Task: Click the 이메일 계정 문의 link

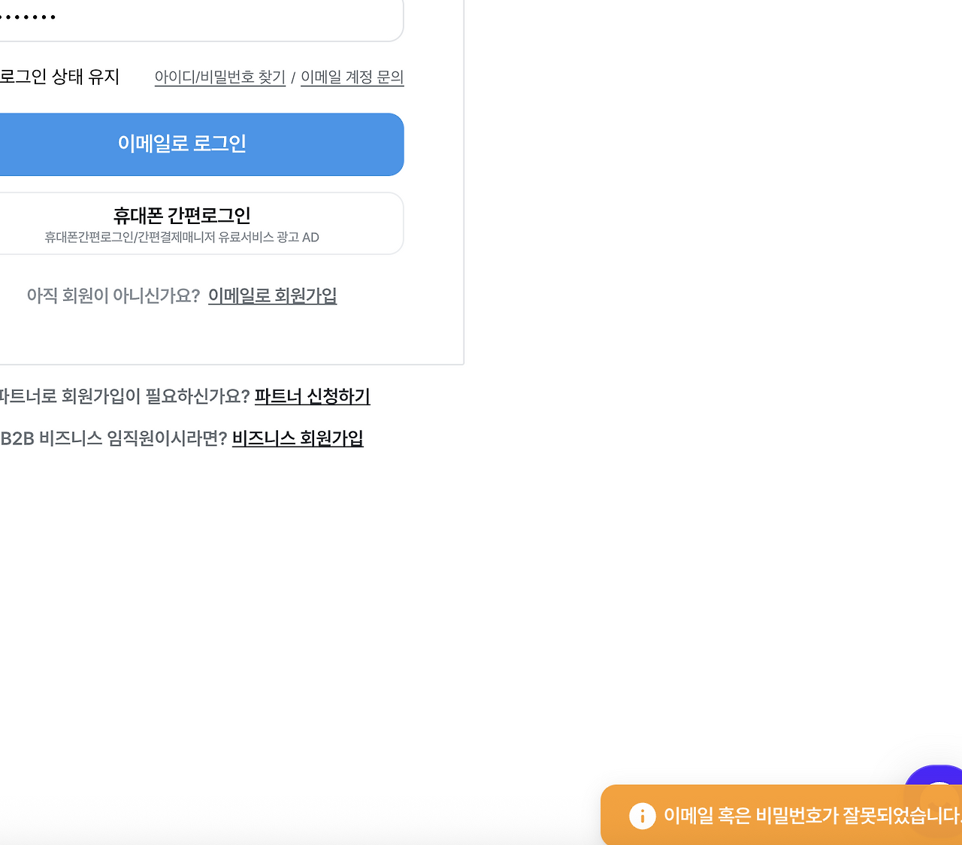Action: point(352,76)
